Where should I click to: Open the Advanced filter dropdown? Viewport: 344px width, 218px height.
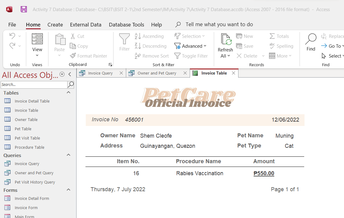pyautogui.click(x=191, y=46)
